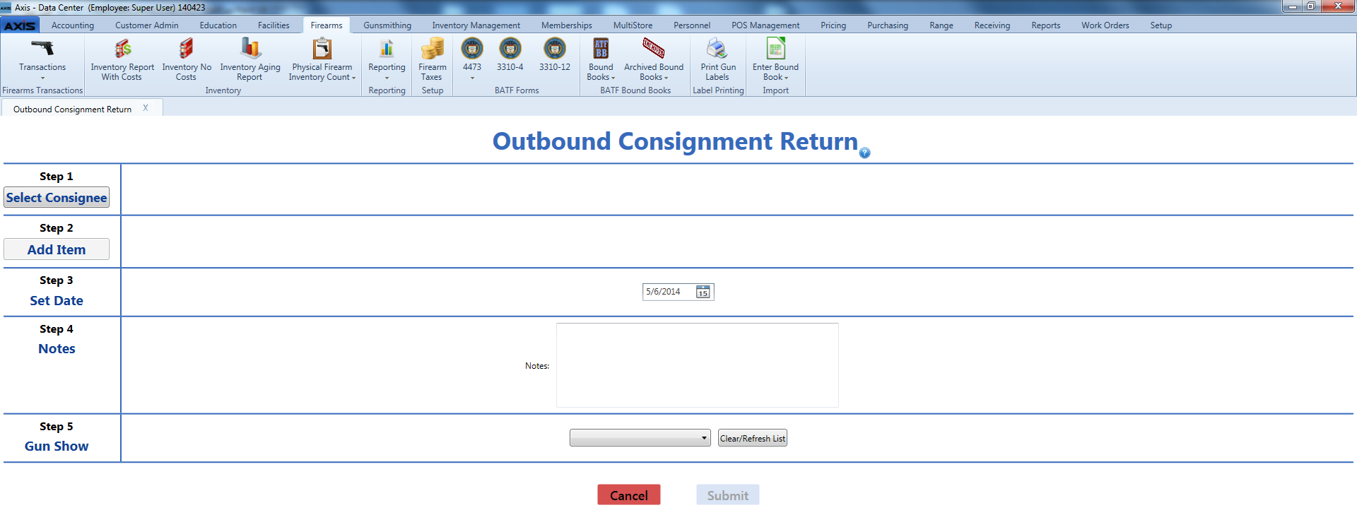Open Inventory Report With Costs
1357x515 pixels.
point(122,59)
